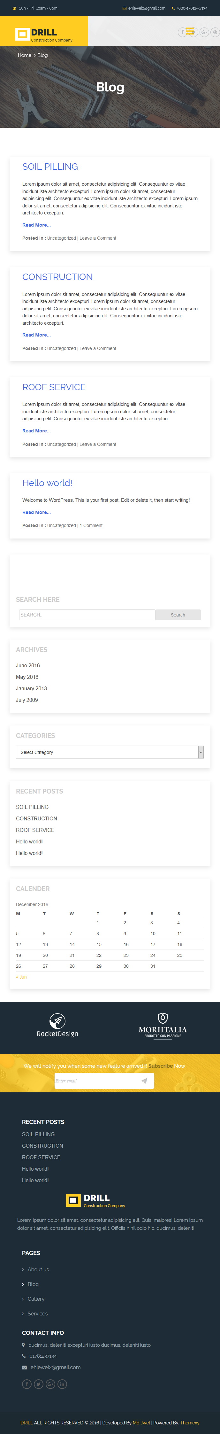Expand the Select Category dropdown
Viewport: 220px width, 1434px height.
pyautogui.click(x=110, y=752)
